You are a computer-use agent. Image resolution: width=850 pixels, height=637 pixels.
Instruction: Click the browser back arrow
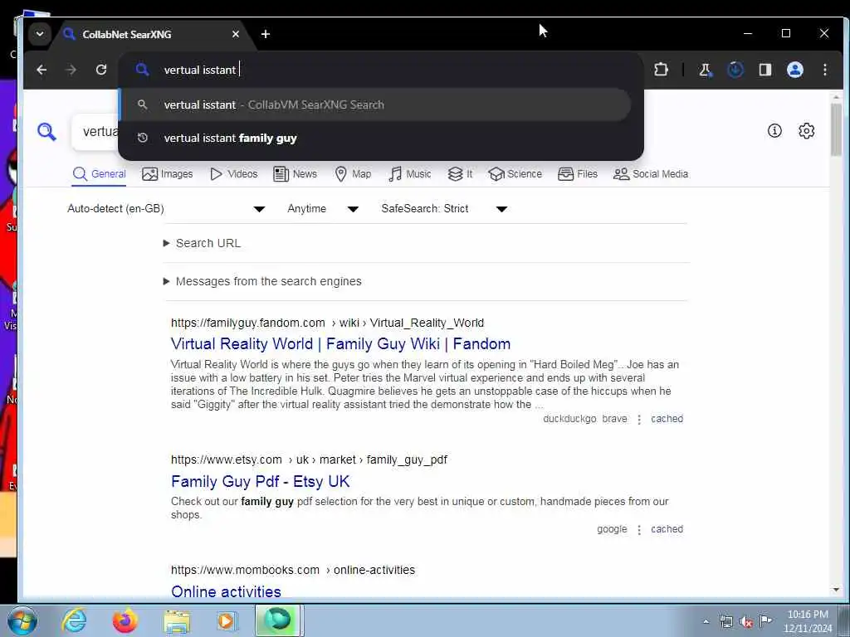42,70
